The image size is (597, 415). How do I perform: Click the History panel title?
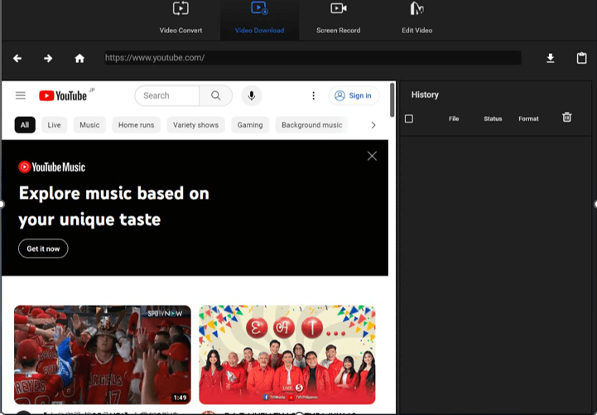[x=425, y=94]
